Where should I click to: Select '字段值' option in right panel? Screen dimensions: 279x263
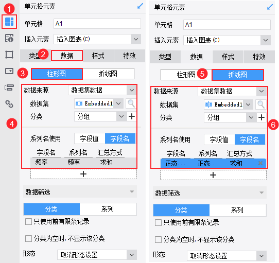[219, 139]
